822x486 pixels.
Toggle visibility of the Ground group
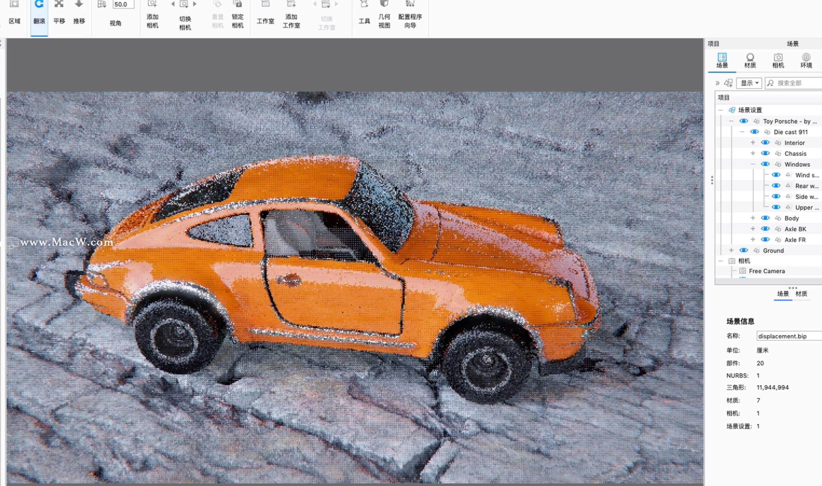[x=743, y=250]
